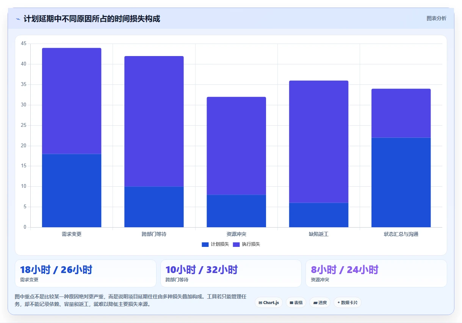Select the 计划损失 segment of the 跨部门等待 bar

[x=154, y=207]
